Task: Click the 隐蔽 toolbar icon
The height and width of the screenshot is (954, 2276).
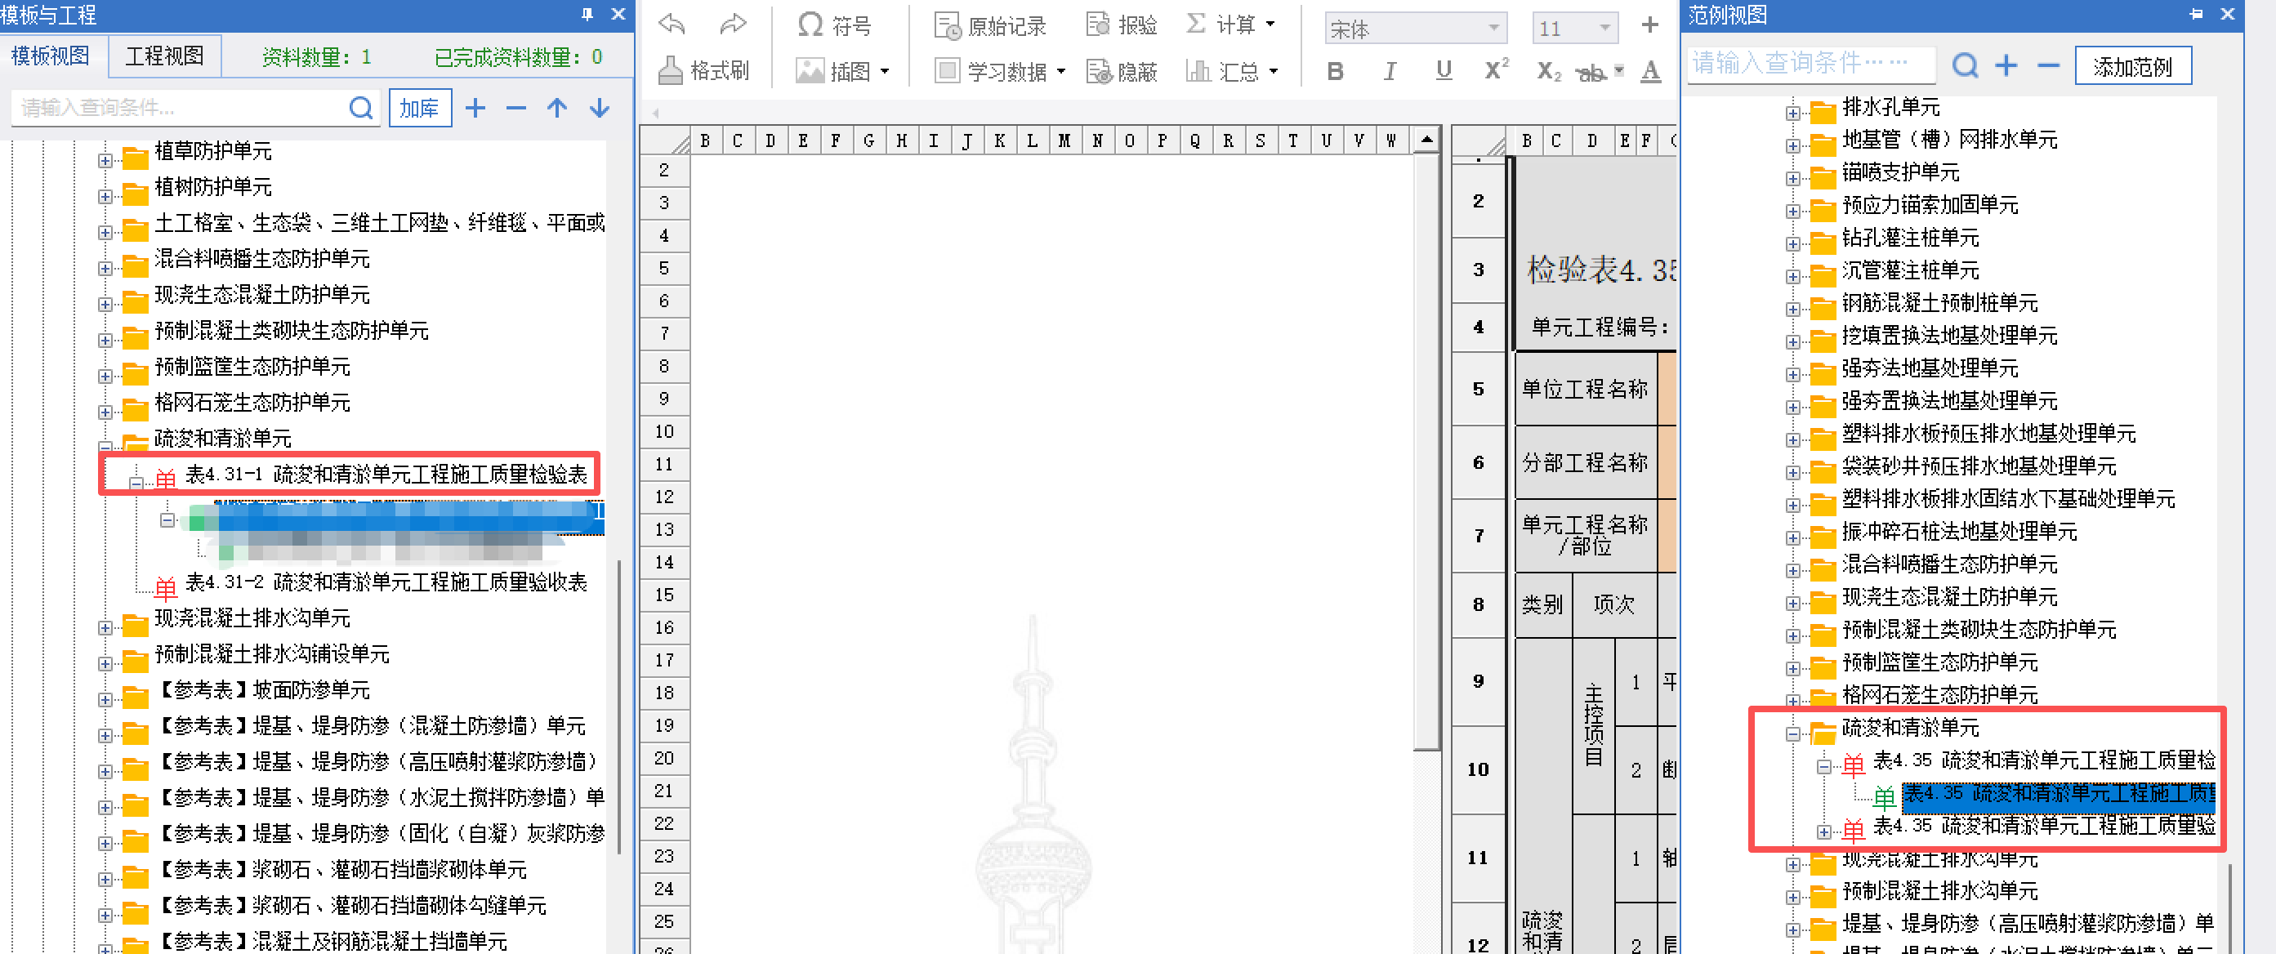Action: pyautogui.click(x=1121, y=71)
